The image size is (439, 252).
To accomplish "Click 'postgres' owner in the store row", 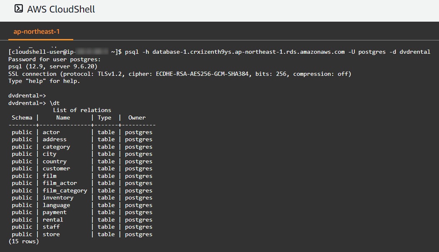I will point(139,235).
